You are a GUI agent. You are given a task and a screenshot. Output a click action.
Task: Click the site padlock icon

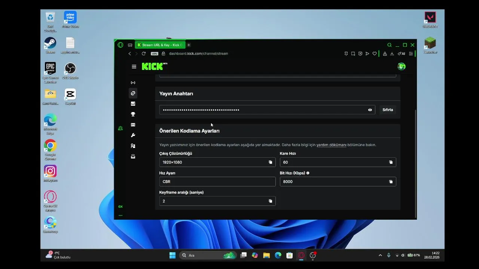pos(164,54)
